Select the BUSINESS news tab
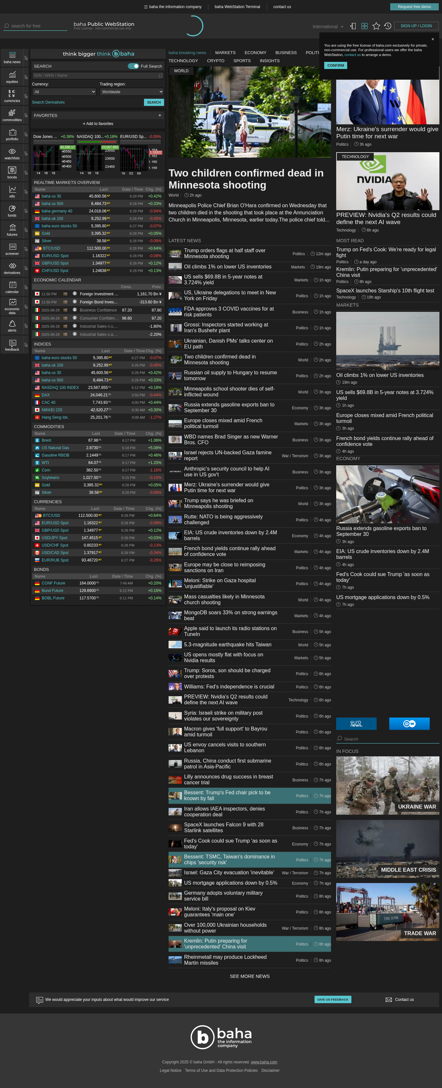 point(286,53)
